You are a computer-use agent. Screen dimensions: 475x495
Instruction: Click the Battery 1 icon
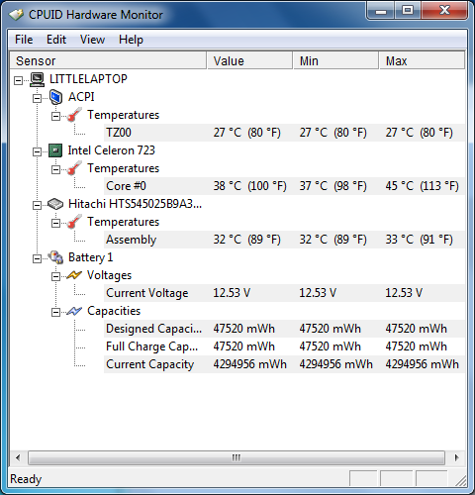point(55,257)
